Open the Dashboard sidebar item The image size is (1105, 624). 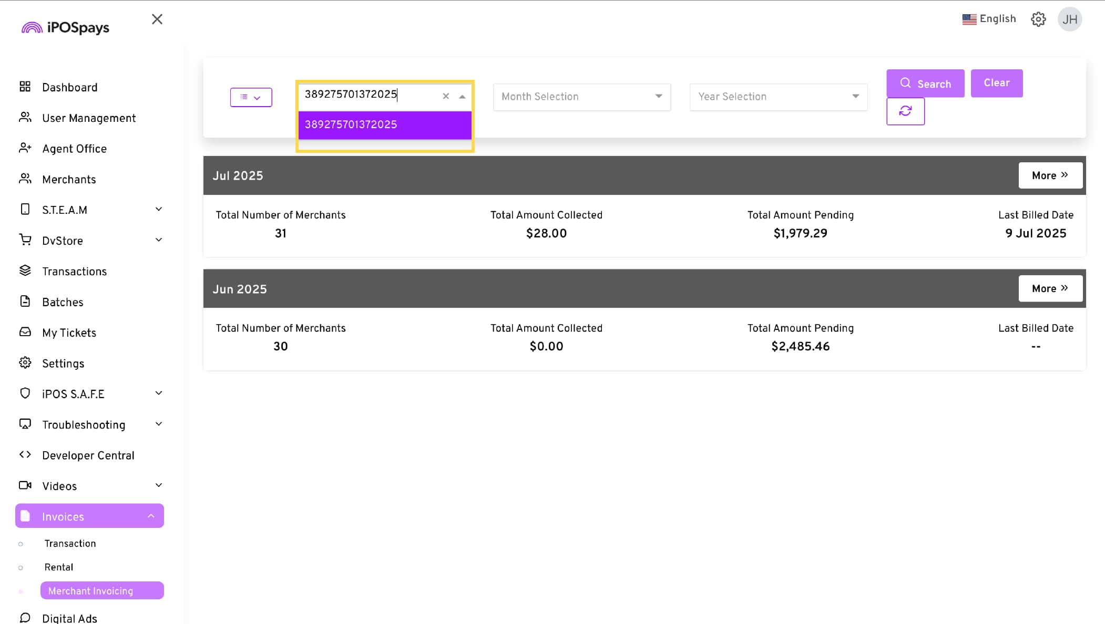pyautogui.click(x=69, y=87)
